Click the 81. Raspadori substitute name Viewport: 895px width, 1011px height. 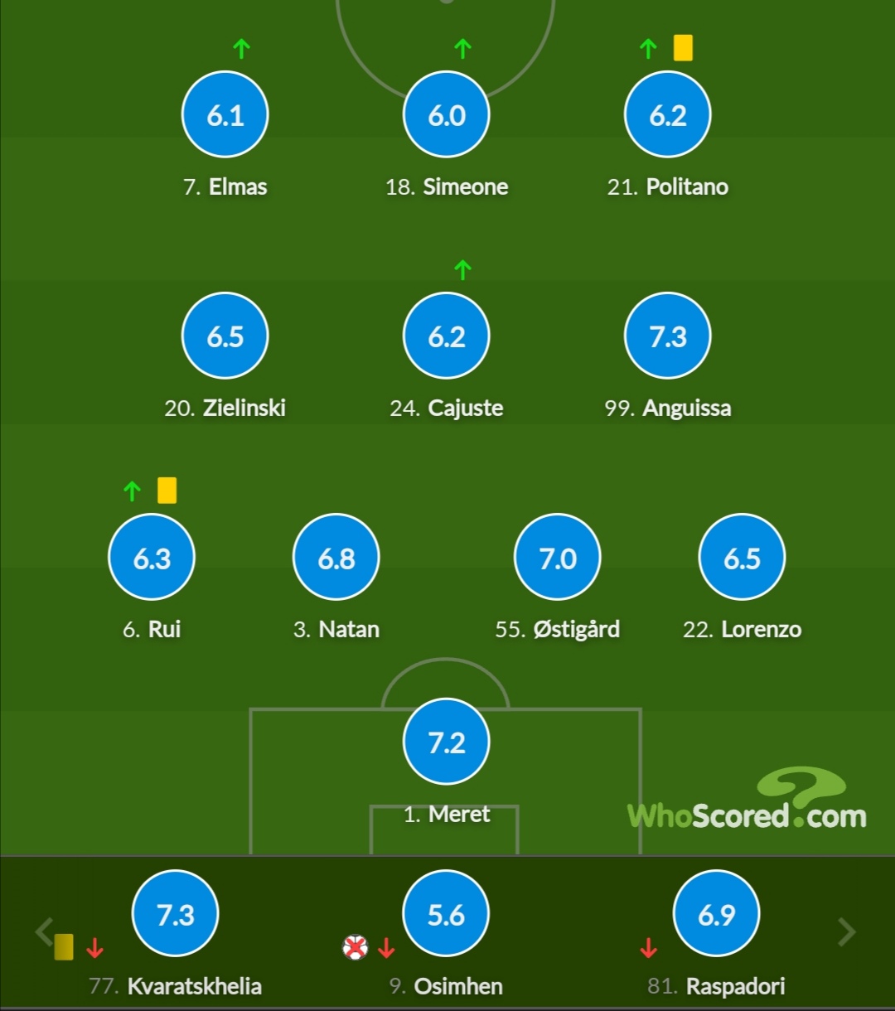pyautogui.click(x=716, y=986)
